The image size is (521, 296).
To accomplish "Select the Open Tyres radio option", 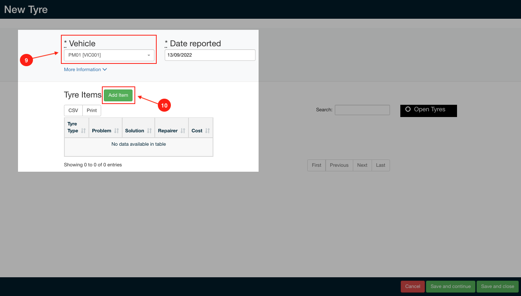I will (x=408, y=109).
